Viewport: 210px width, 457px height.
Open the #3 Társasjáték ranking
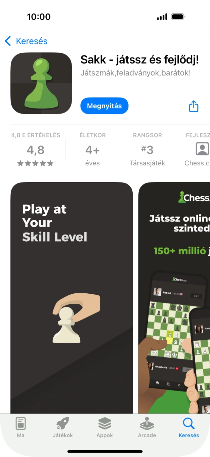click(x=148, y=149)
